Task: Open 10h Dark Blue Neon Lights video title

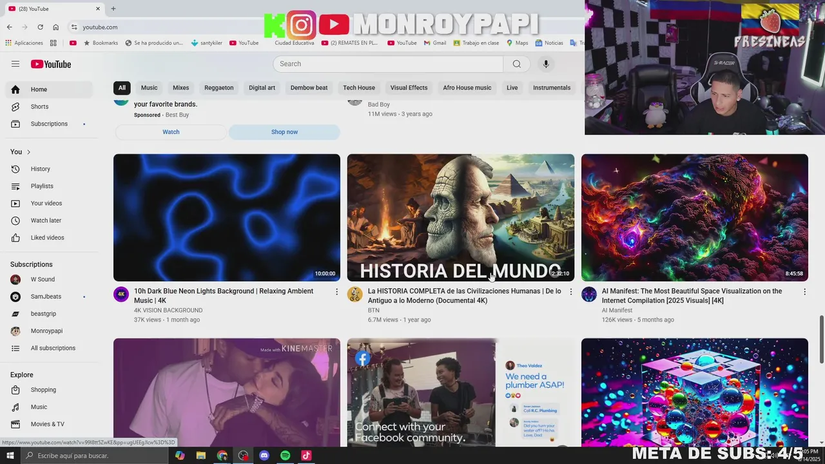Action: click(x=224, y=296)
